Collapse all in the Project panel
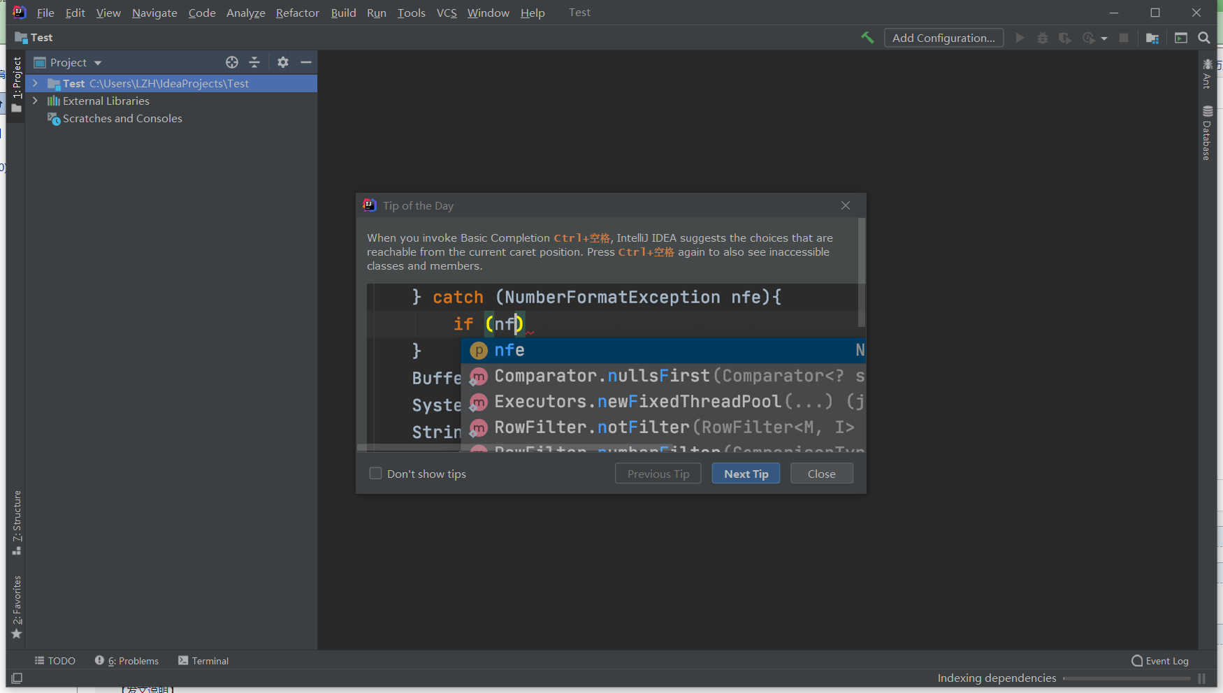Screen dimensions: 1223x693 pos(254,62)
